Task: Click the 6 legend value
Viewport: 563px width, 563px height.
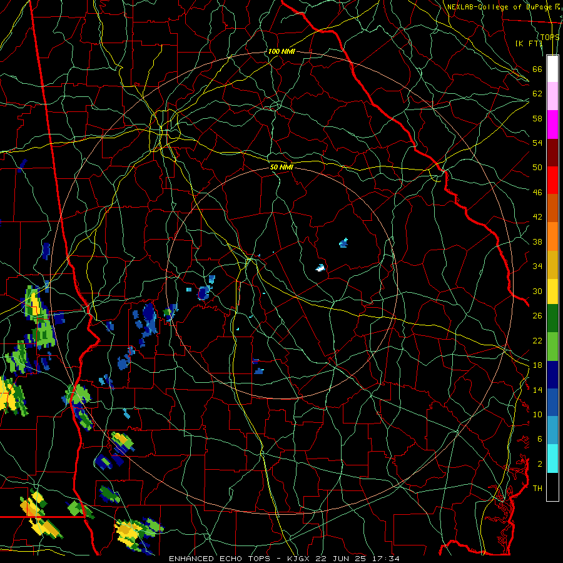Action: click(540, 439)
